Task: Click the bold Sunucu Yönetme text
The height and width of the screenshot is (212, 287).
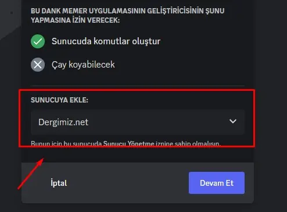Action: tap(129, 144)
